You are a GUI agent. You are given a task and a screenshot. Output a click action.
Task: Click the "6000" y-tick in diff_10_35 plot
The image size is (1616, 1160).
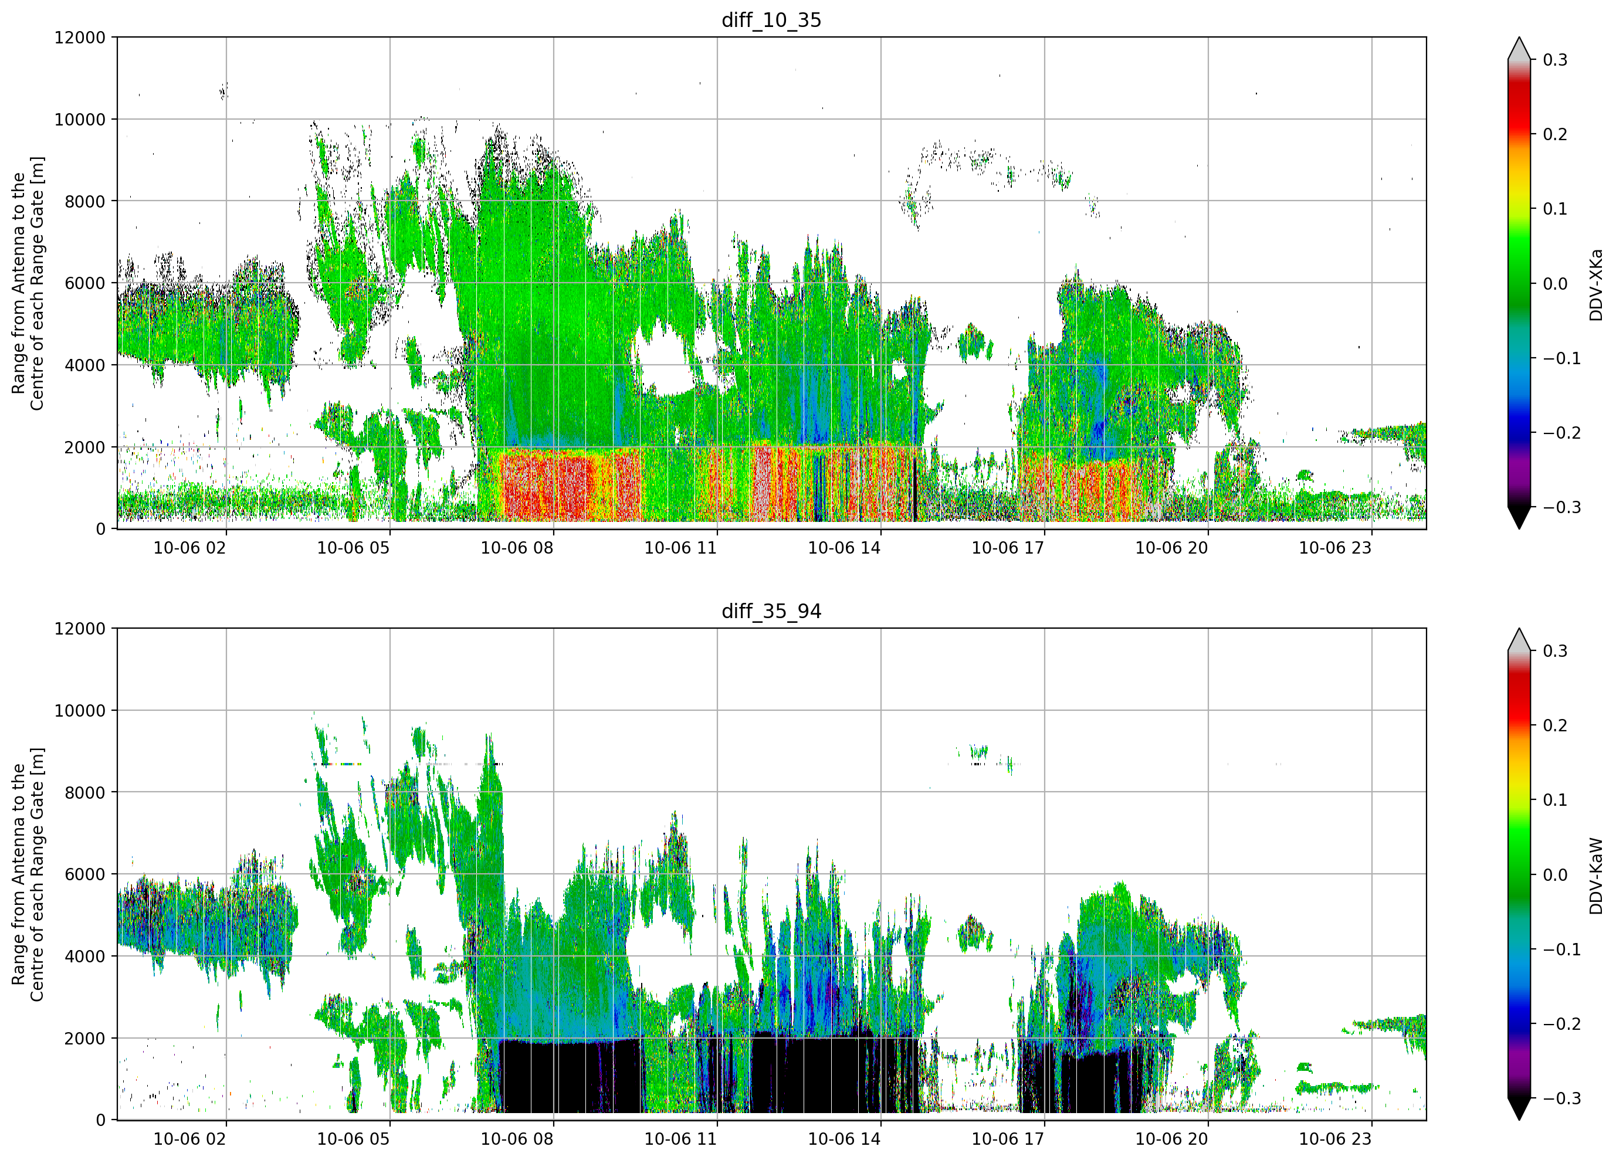(85, 283)
